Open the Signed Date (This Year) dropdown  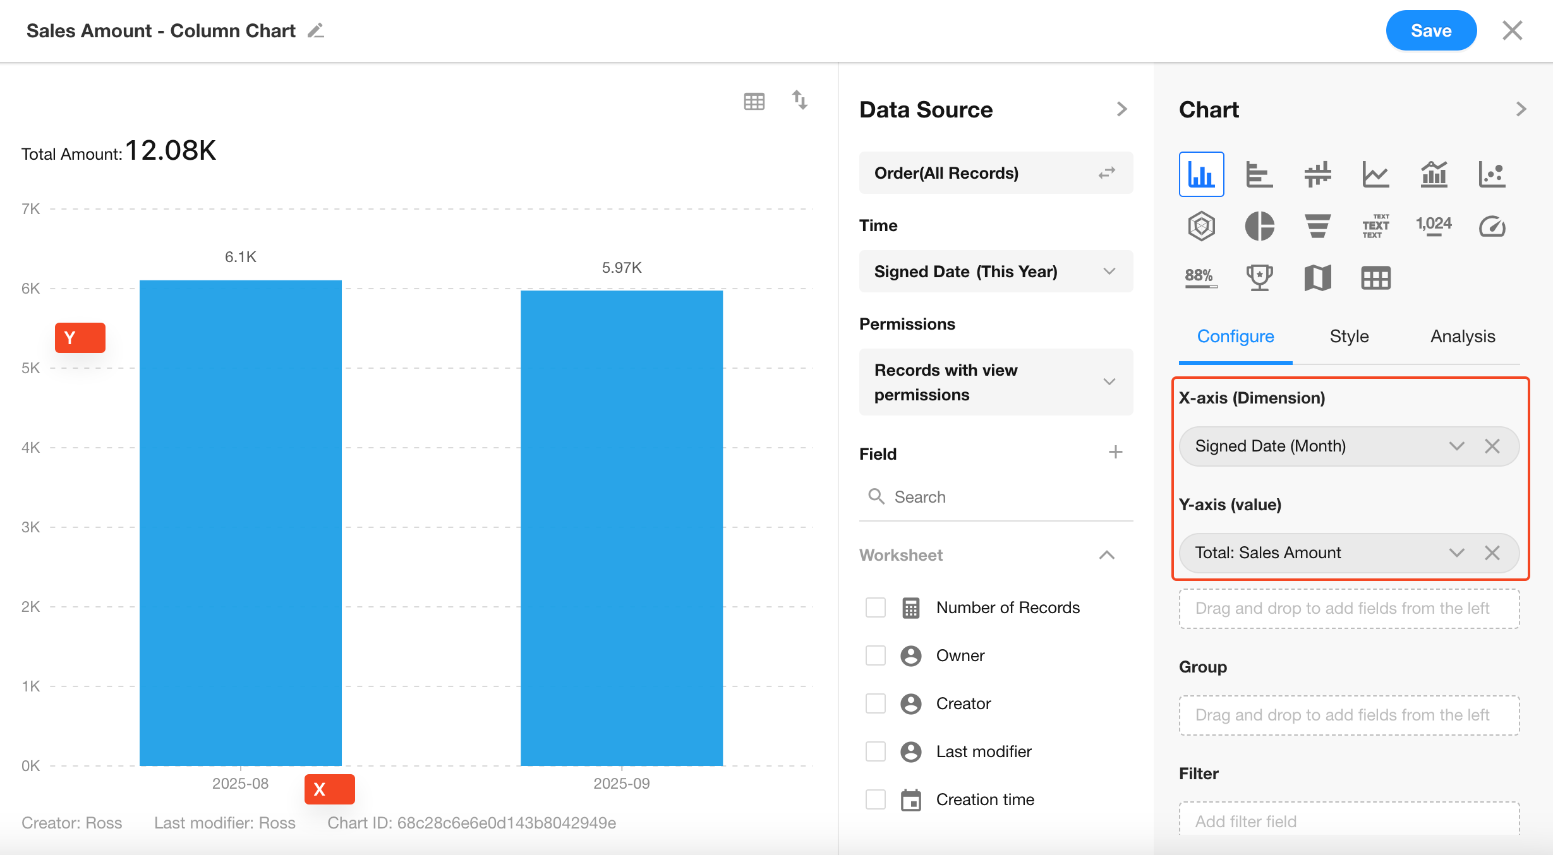tap(996, 272)
